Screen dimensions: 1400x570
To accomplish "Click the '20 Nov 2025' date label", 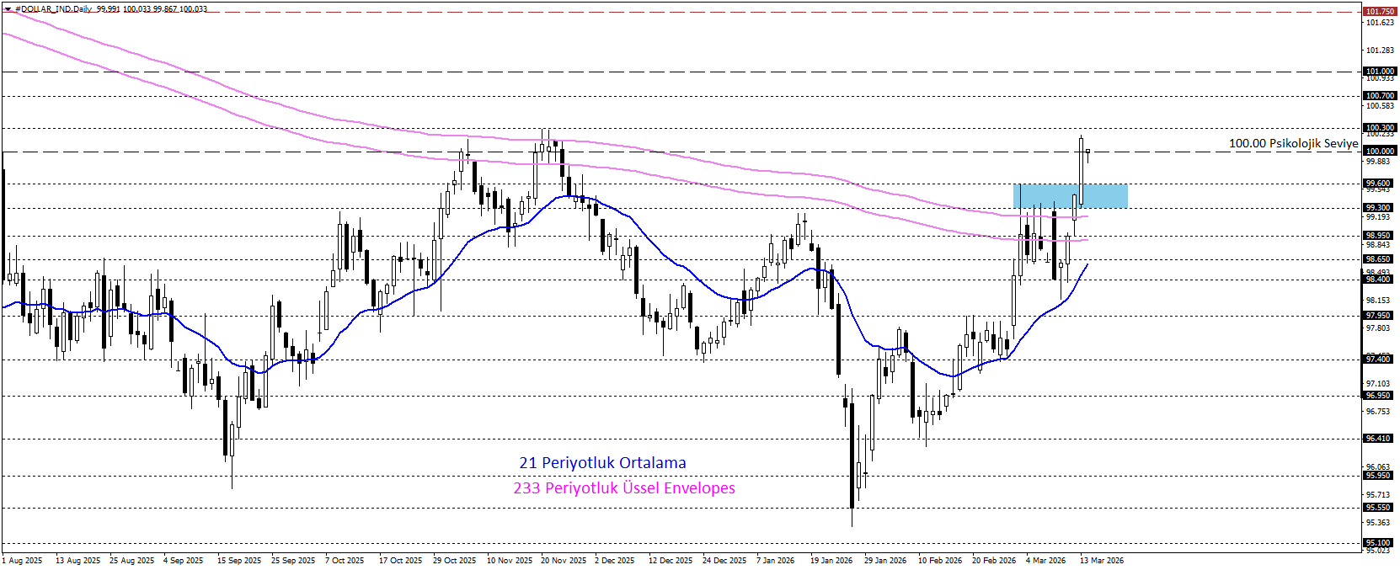I will [x=564, y=561].
